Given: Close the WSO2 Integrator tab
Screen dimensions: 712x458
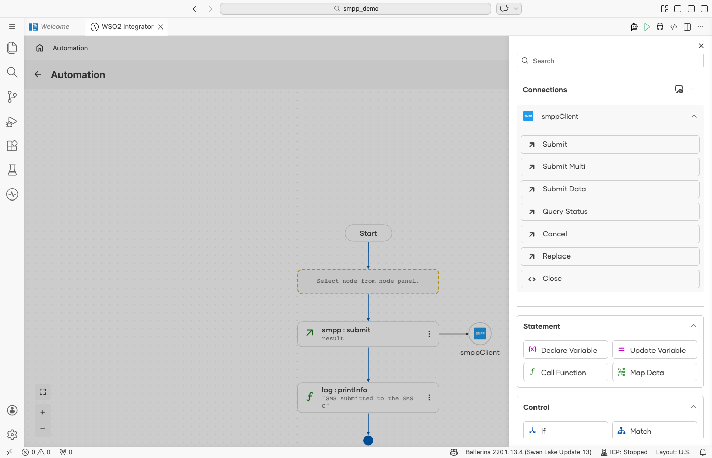Looking at the screenshot, I should click(161, 27).
